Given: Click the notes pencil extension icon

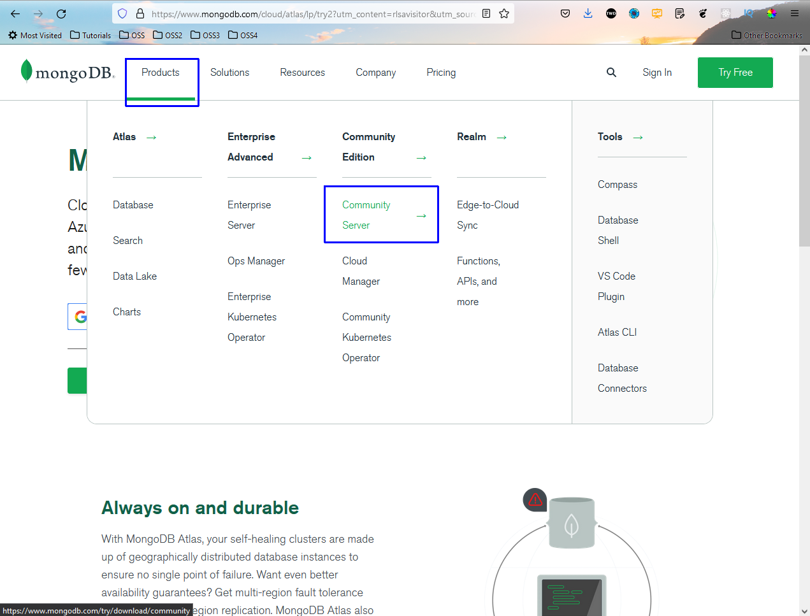Looking at the screenshot, I should tap(680, 13).
